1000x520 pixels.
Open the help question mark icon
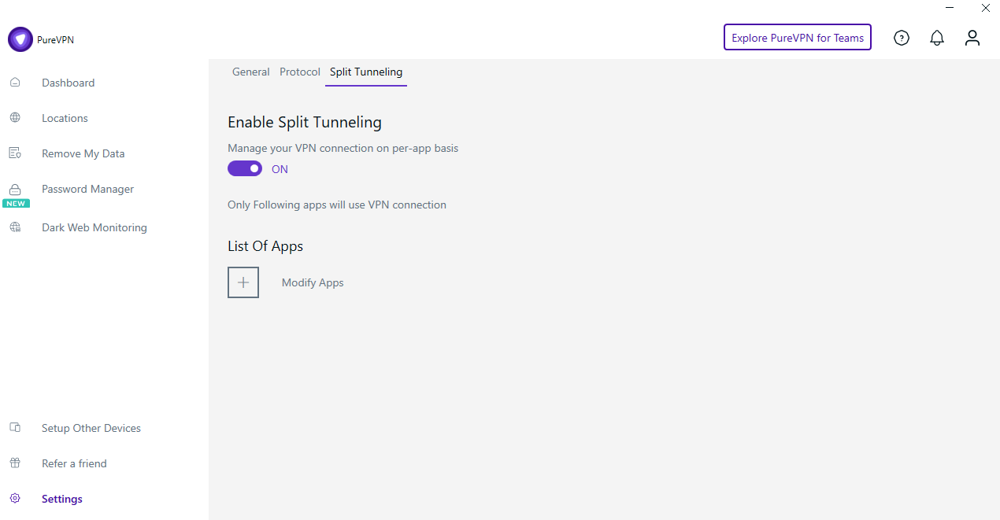pos(902,37)
